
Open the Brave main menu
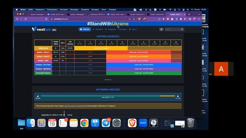point(199,19)
